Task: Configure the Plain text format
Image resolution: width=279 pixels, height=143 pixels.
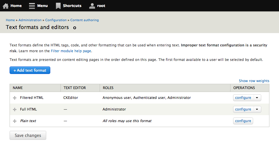Action: [x=243, y=121]
